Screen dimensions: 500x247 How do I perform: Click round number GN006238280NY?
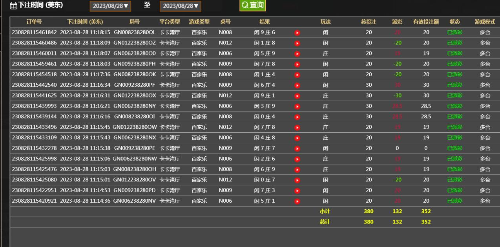coord(135,106)
